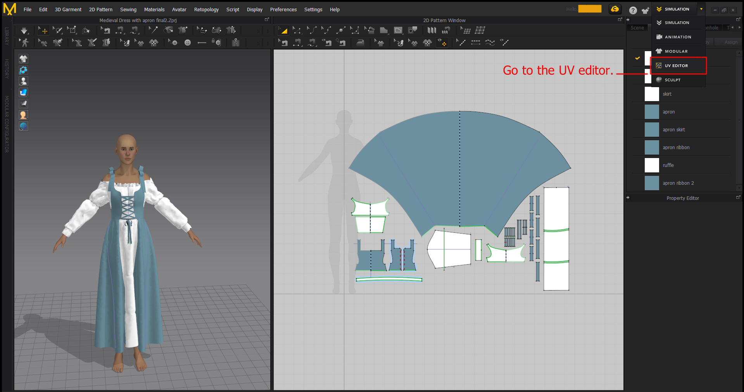
Task: Click the Rectangle pattern tool
Action: coord(384,30)
